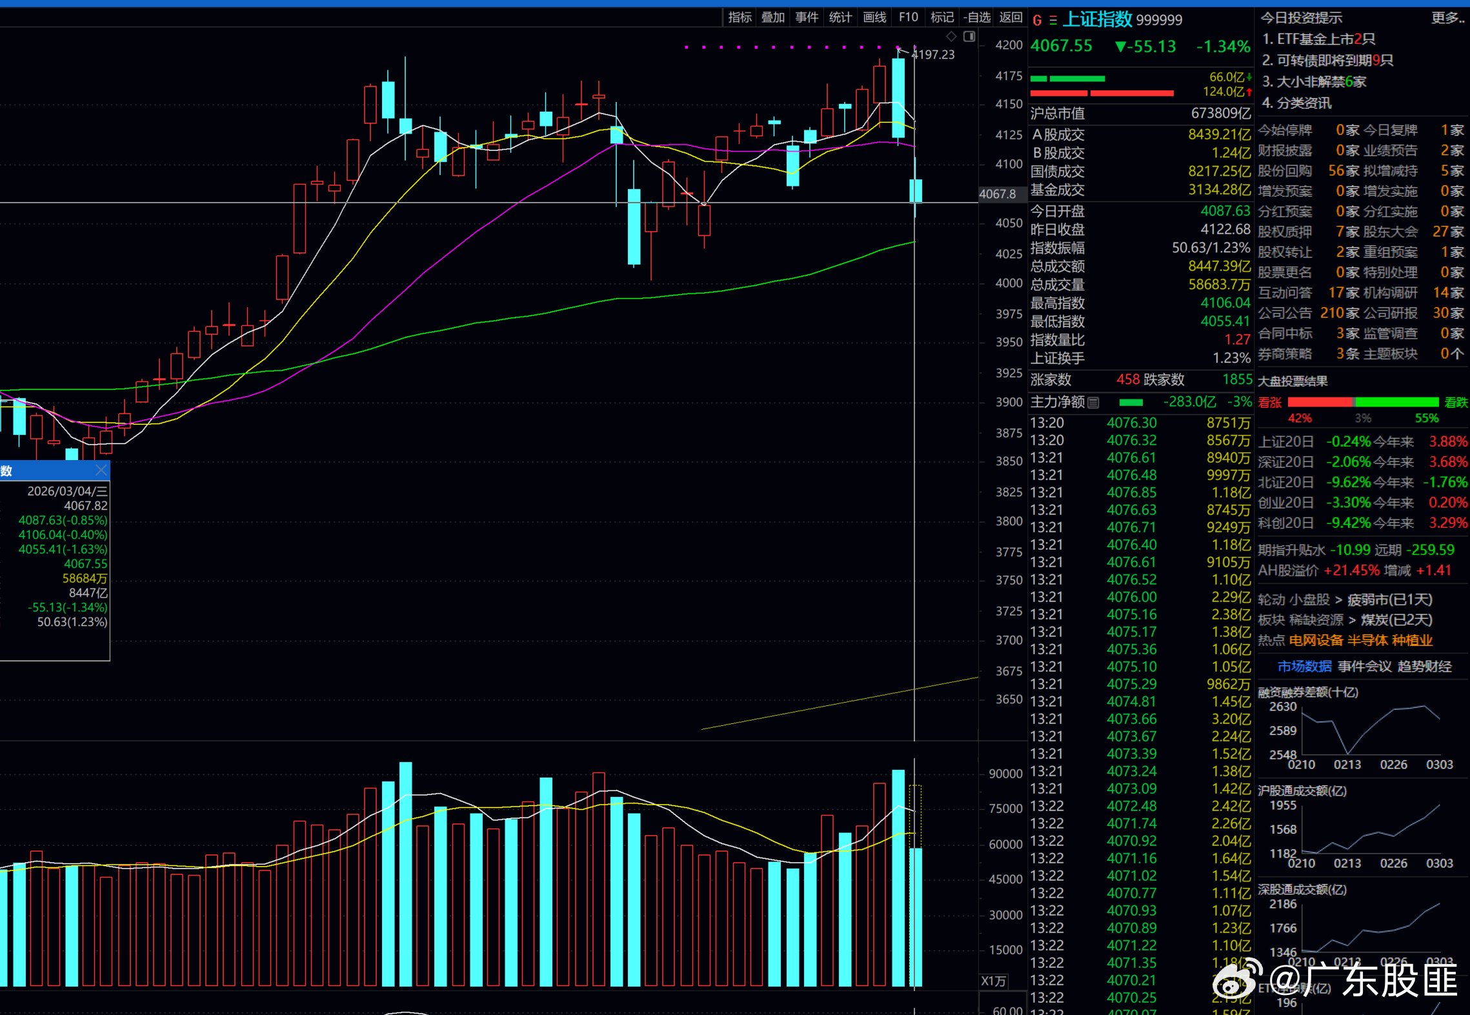Click the X1万 volume unit label
Image resolution: width=1470 pixels, height=1015 pixels.
(994, 981)
